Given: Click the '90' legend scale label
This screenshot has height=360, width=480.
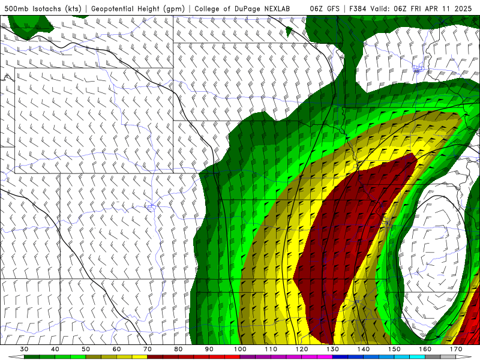Looking at the screenshot, I should 209,349.
